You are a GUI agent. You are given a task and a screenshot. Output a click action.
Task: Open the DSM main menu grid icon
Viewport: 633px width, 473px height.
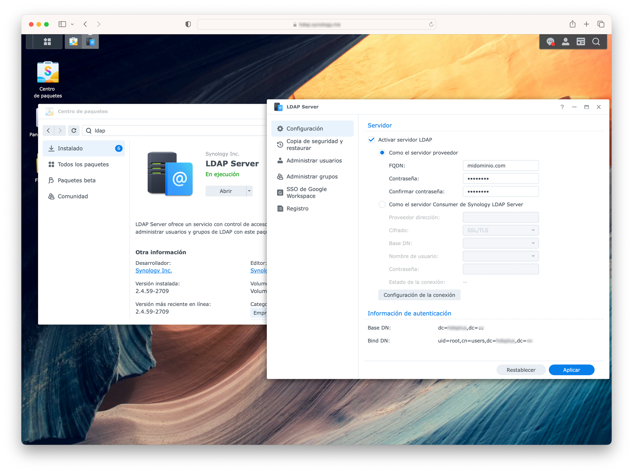[x=47, y=42]
